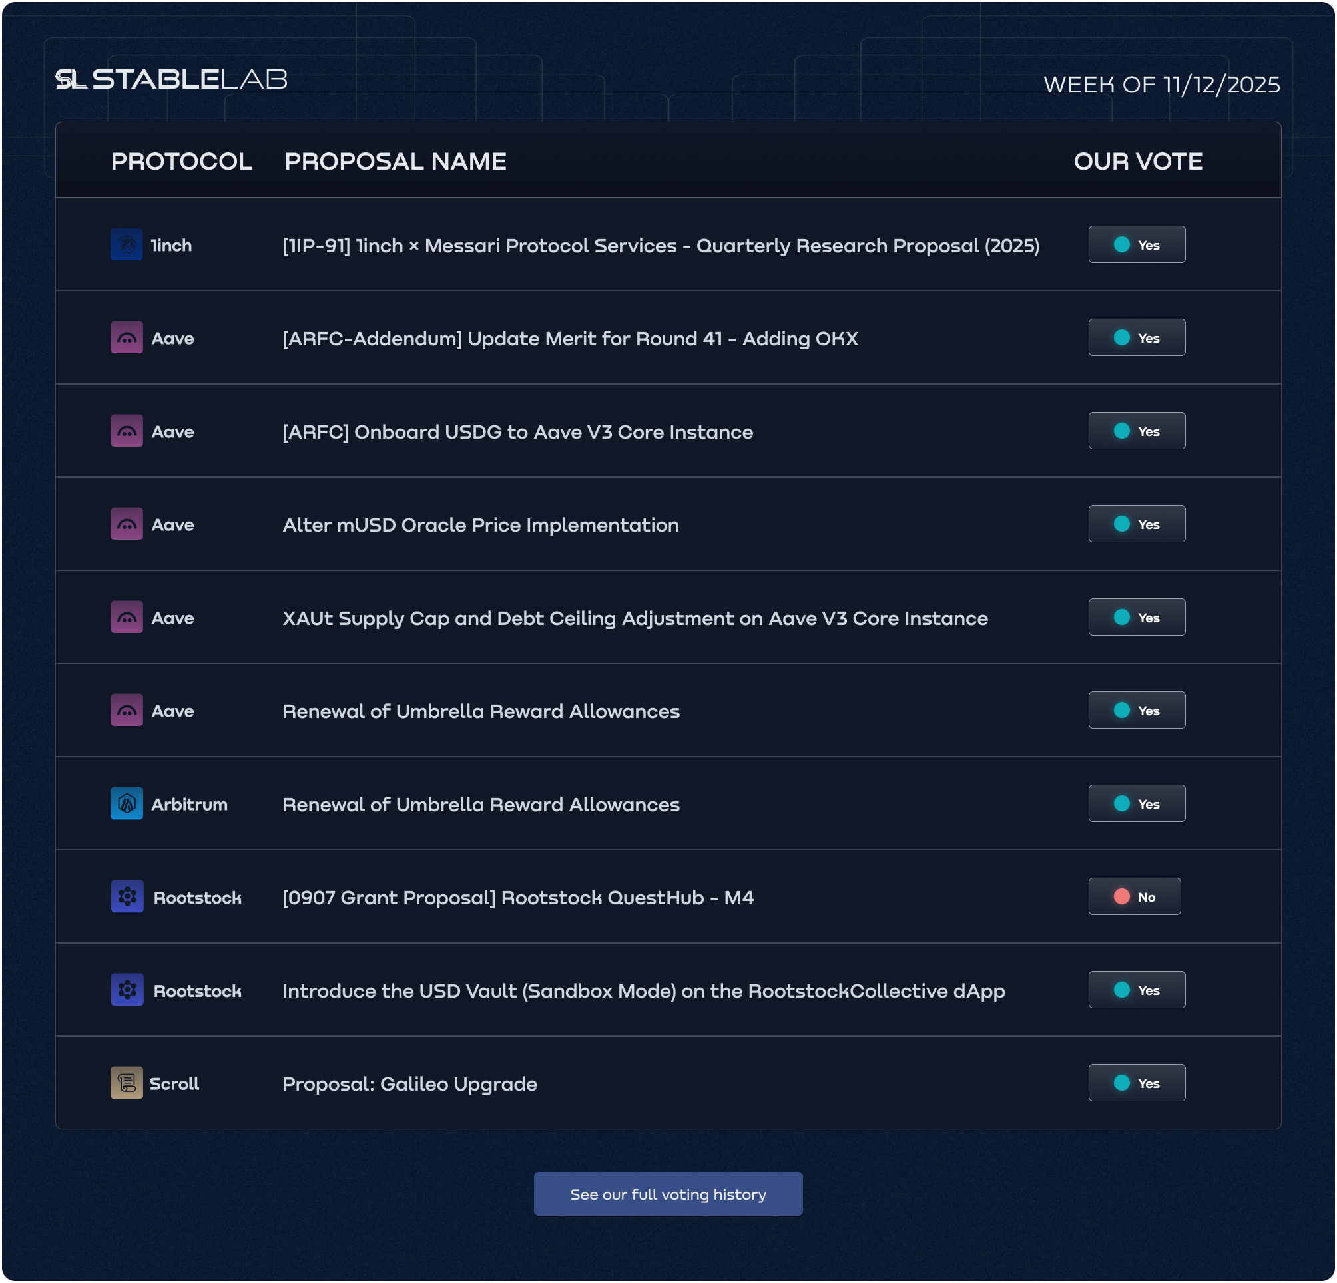Click the 1inch protocol logo icon

point(127,244)
